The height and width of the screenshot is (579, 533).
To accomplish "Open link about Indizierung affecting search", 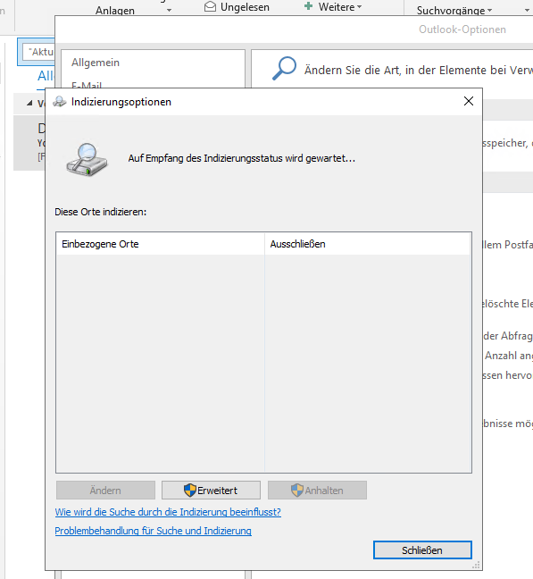I will tap(168, 512).
